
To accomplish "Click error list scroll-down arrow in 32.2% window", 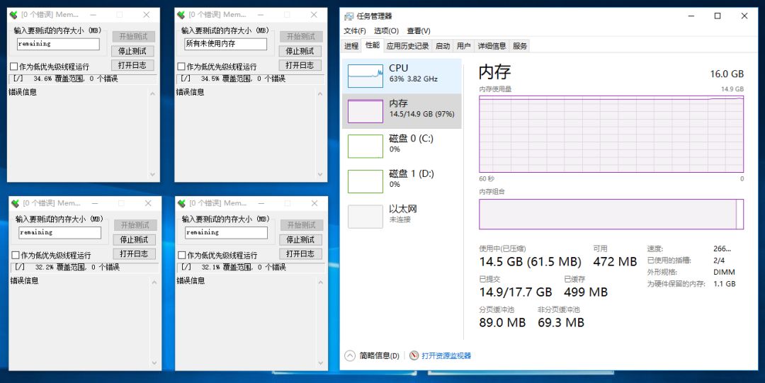I will (x=154, y=363).
